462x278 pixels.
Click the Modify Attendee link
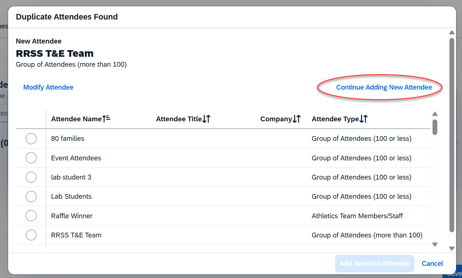pyautogui.click(x=48, y=87)
